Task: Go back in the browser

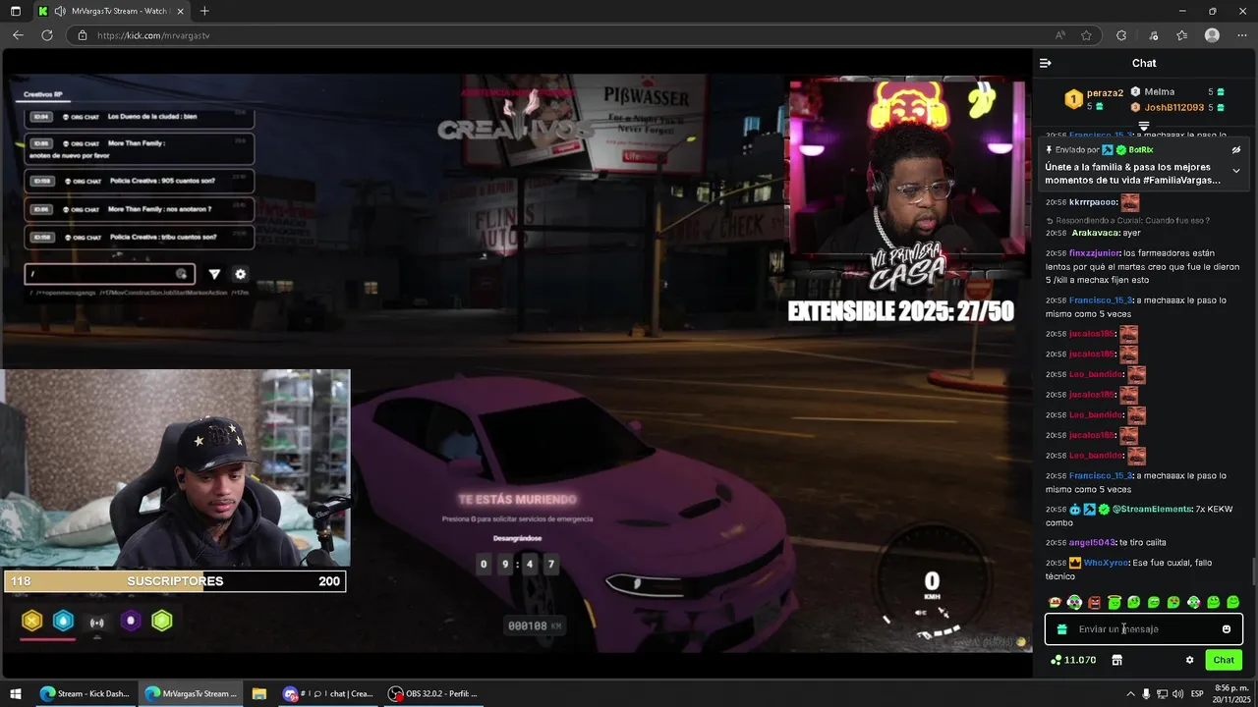Action: (x=18, y=35)
